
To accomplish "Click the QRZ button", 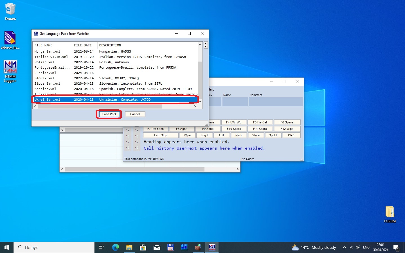I will point(291,135).
